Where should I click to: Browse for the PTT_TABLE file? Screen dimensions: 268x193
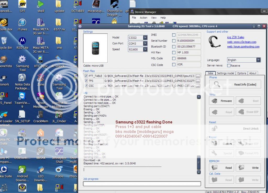click(x=198, y=76)
